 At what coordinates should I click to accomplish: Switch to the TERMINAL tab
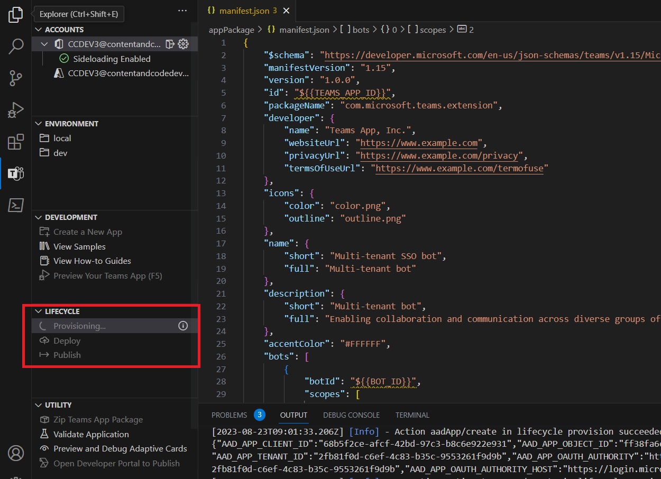(412, 415)
